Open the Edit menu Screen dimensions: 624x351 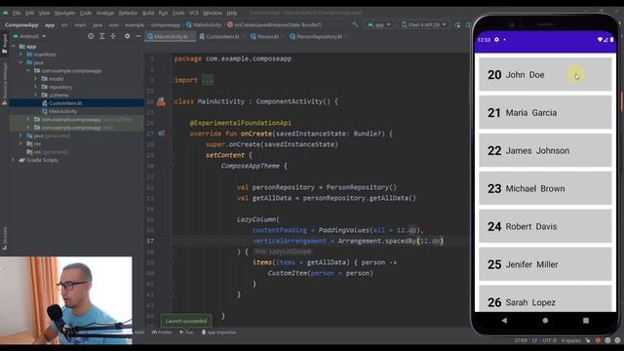[30, 13]
